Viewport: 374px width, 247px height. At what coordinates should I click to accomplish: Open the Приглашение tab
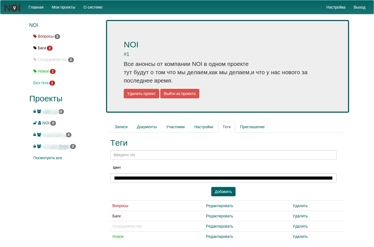coord(252,127)
